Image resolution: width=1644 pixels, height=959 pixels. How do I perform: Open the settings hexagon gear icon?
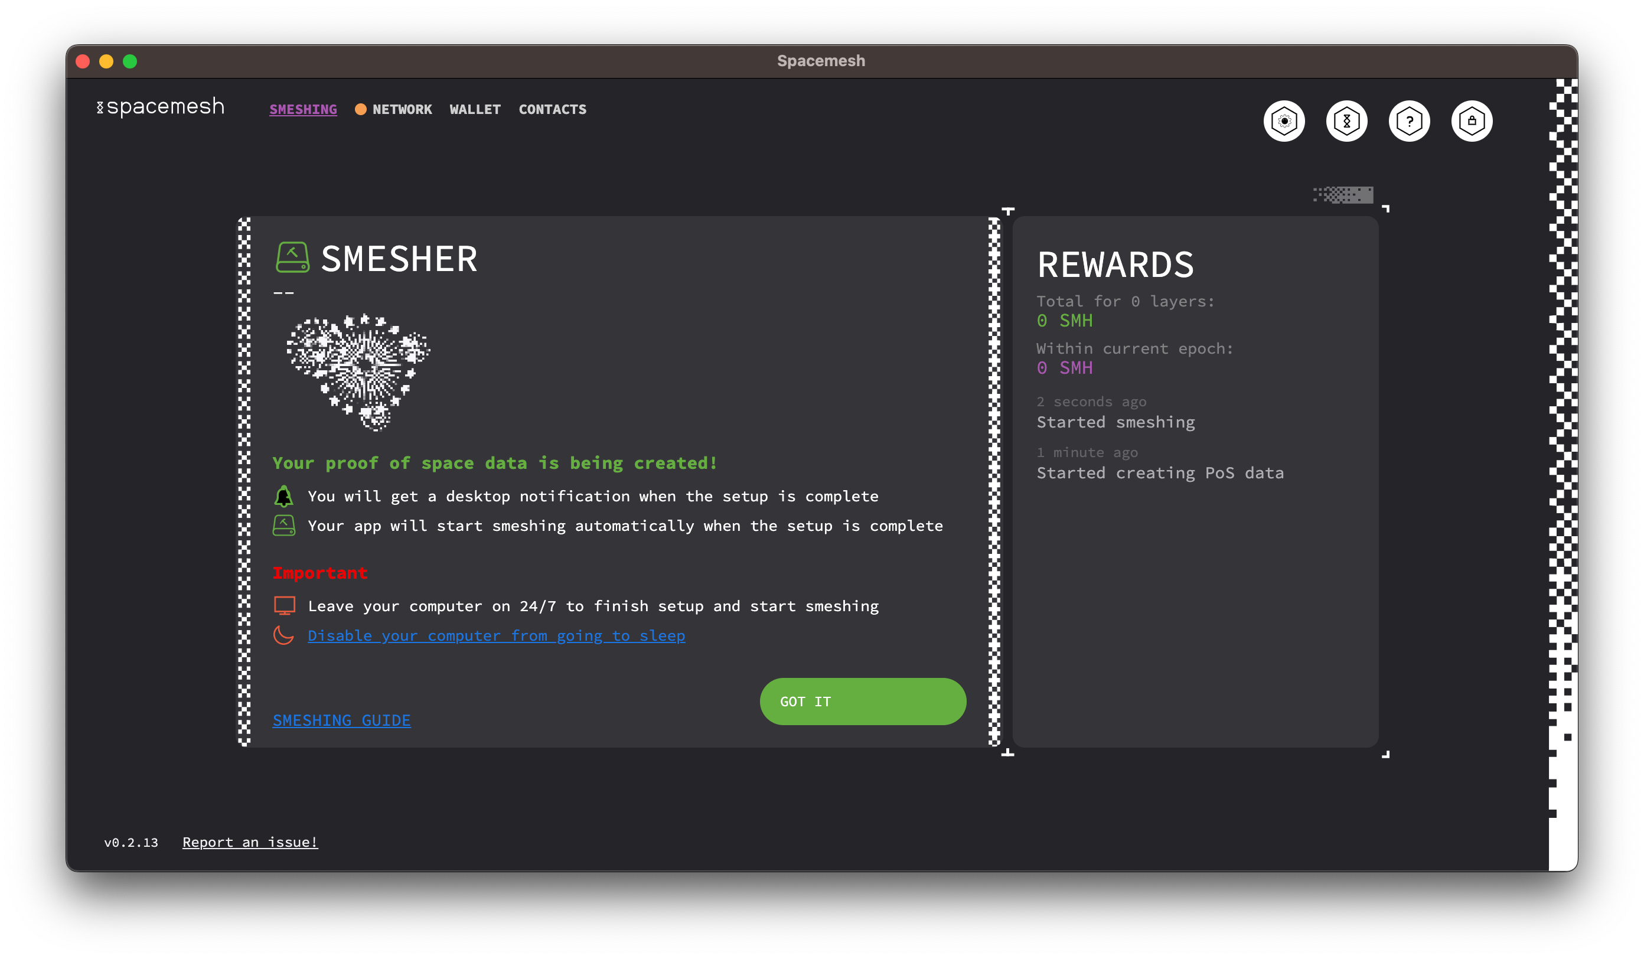[x=1284, y=120]
